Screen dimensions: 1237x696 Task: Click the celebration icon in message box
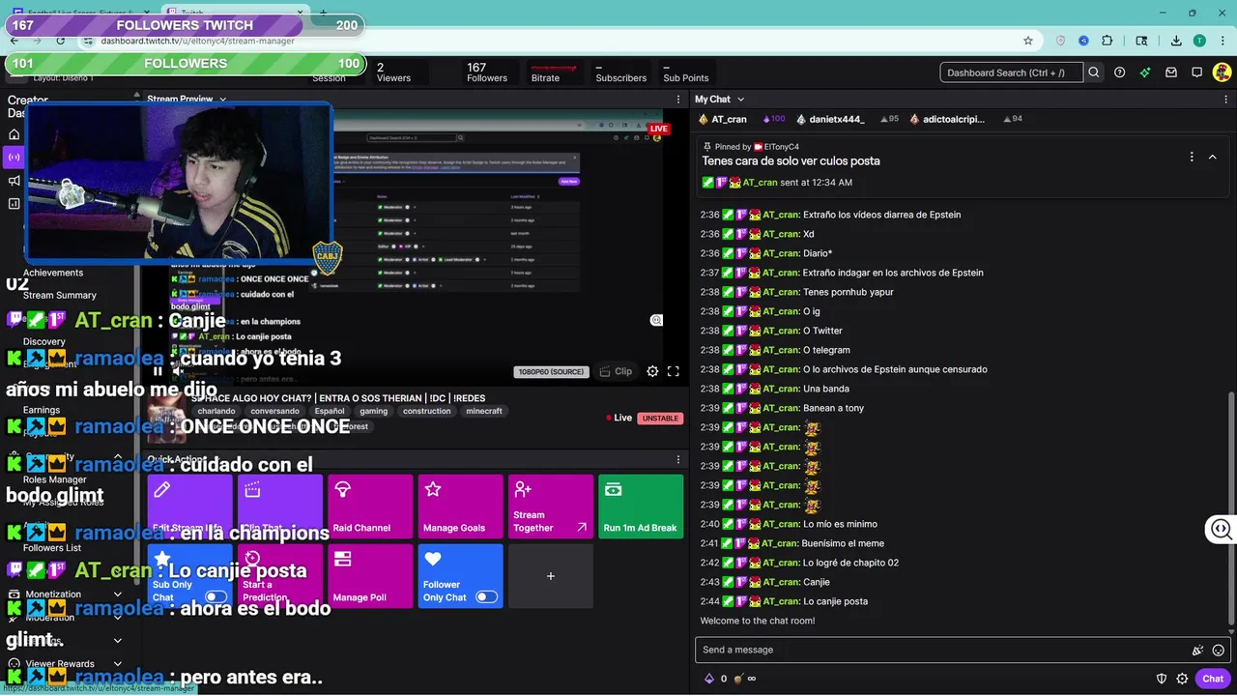(x=1197, y=651)
